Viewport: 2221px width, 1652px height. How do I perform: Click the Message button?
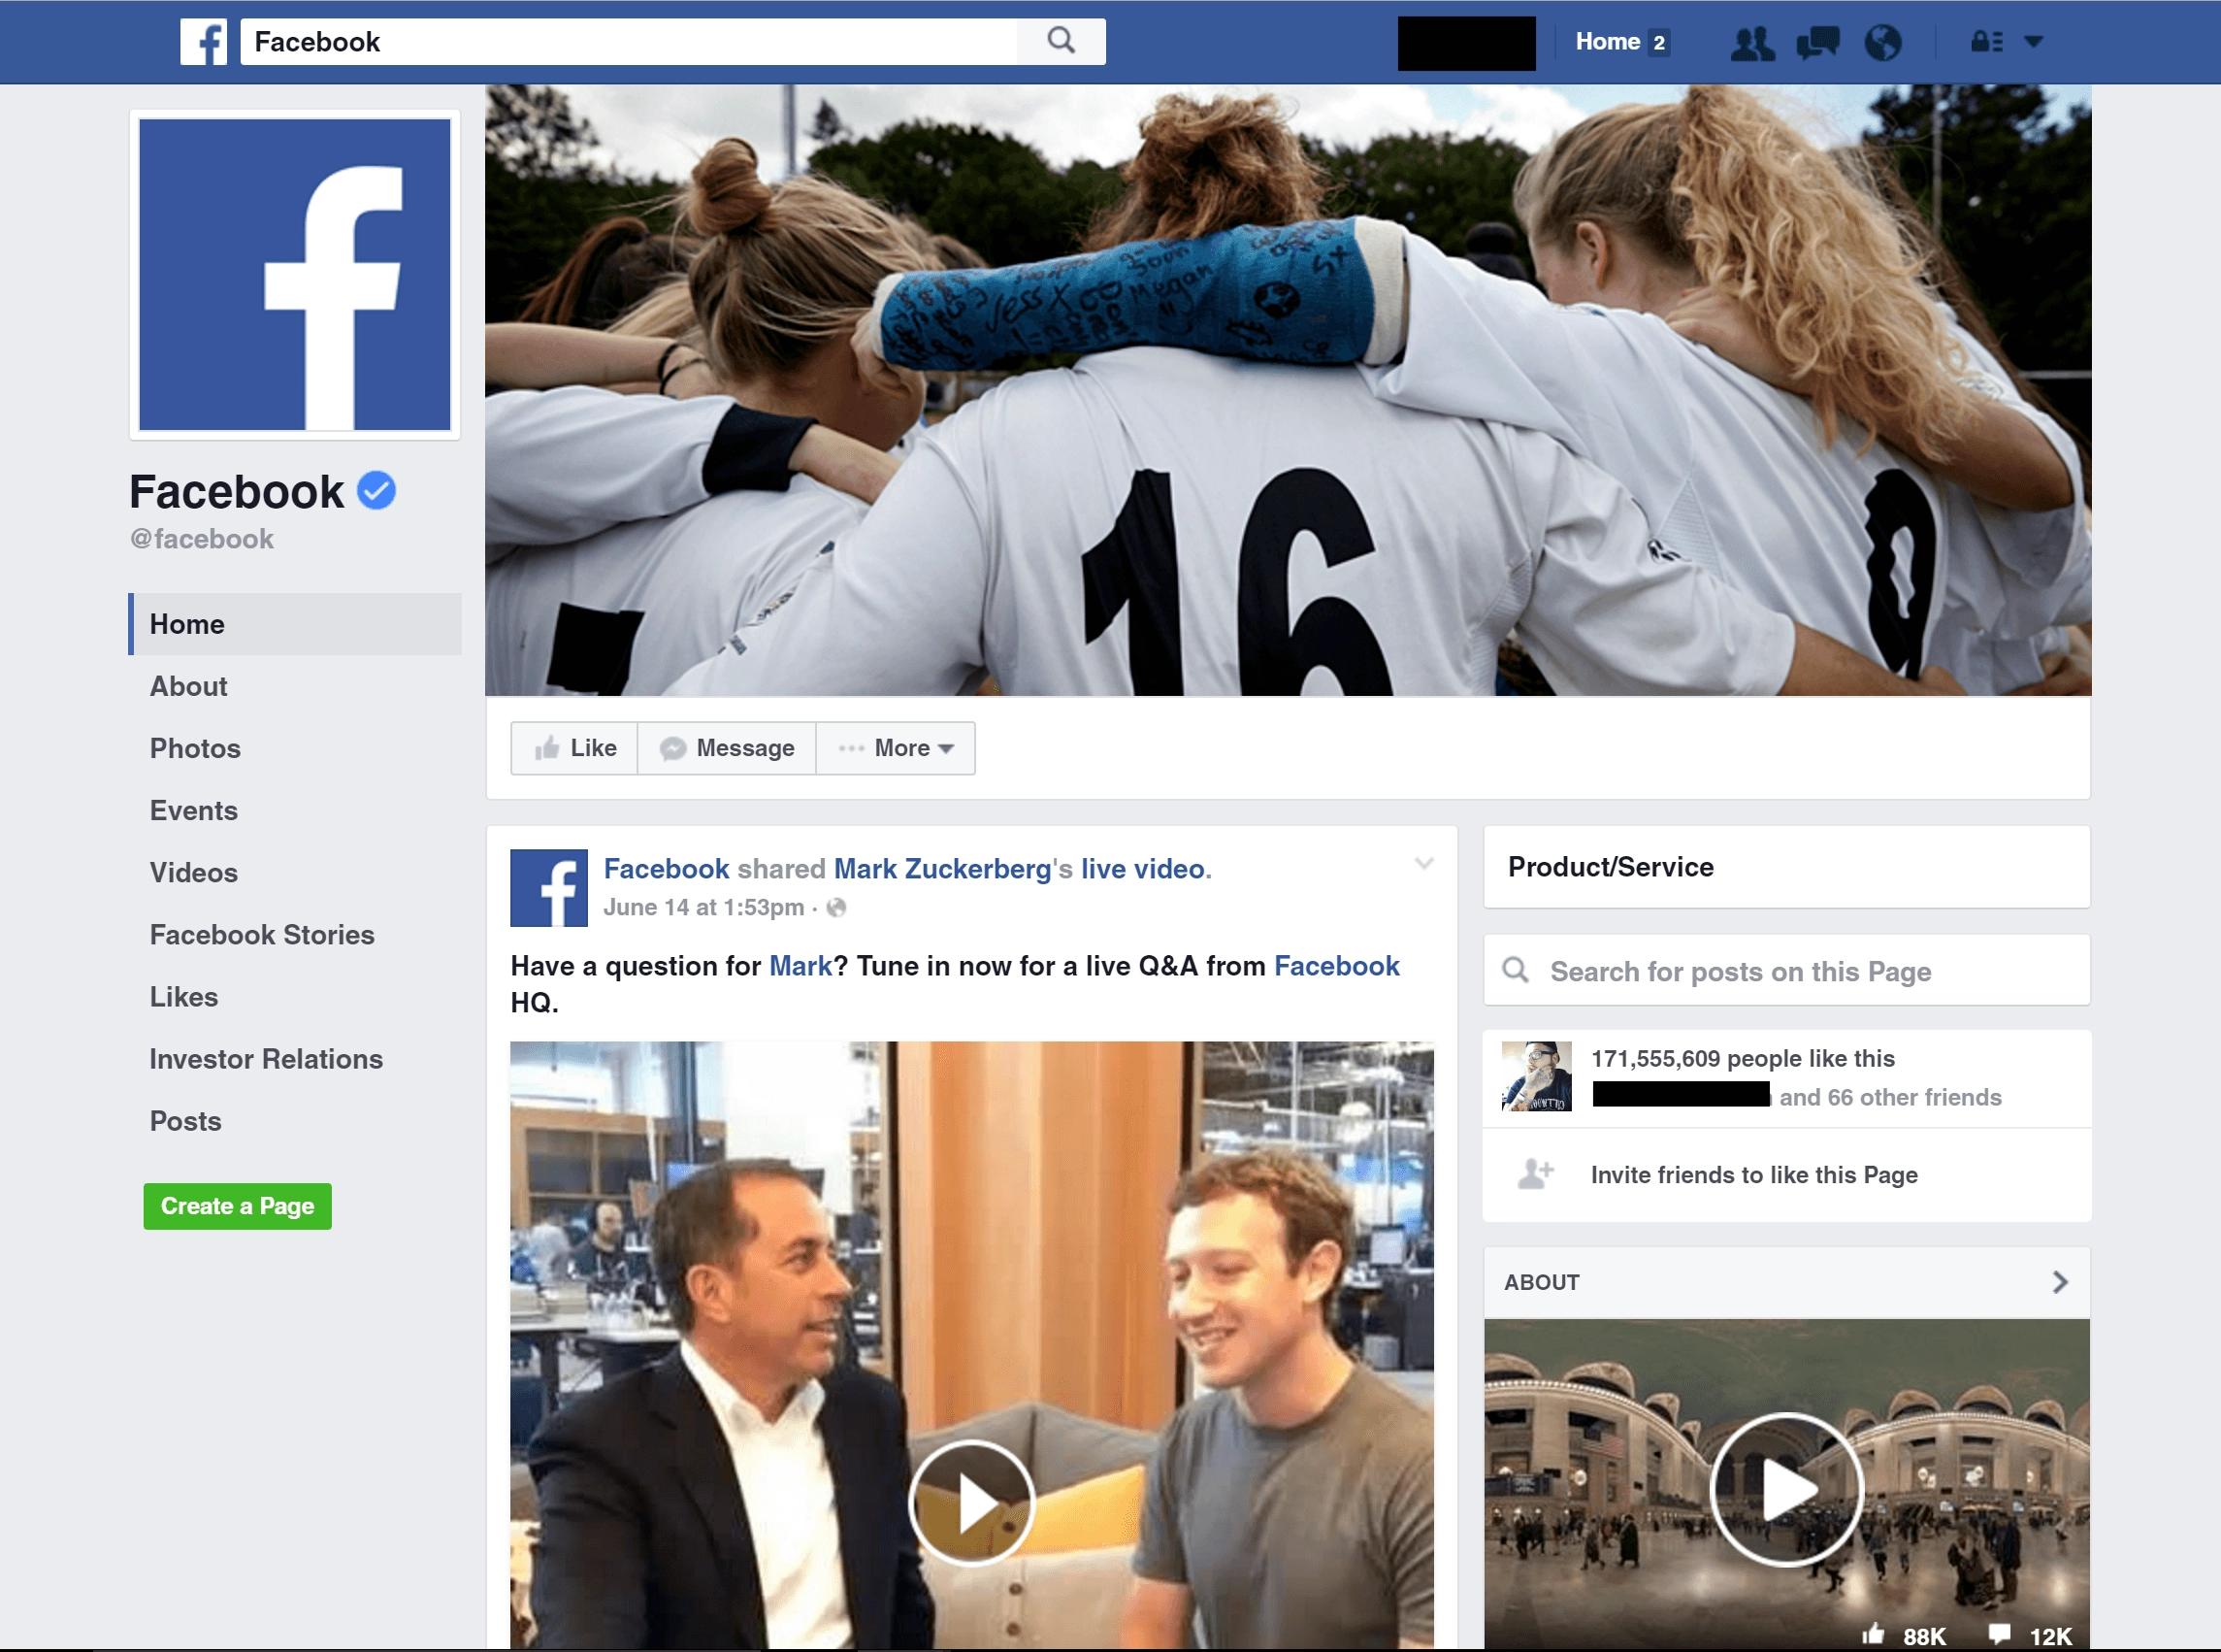click(727, 748)
